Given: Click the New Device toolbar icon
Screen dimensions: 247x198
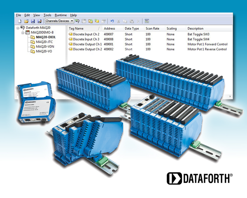Looking at the screenshot, I should coord(84,21).
